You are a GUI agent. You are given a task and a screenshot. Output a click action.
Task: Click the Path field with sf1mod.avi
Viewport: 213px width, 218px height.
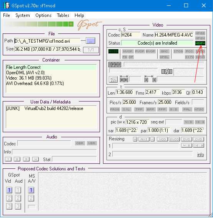[x=47, y=41]
